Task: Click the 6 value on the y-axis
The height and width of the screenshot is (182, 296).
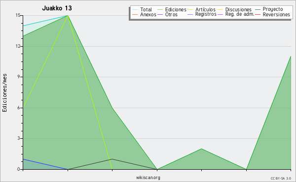Action: pyautogui.click(x=19, y=108)
